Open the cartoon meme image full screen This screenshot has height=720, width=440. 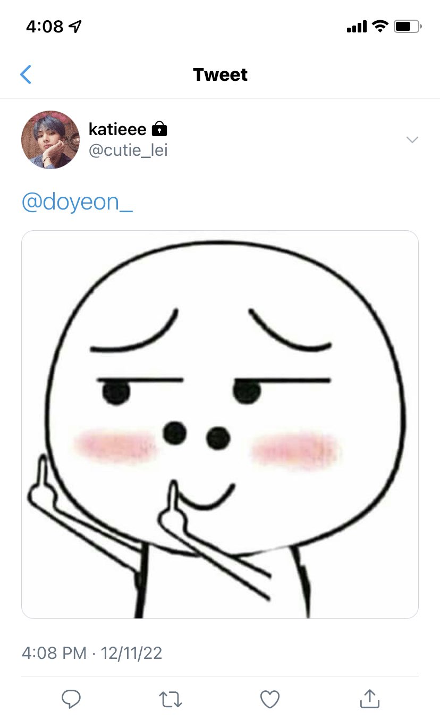pos(220,424)
